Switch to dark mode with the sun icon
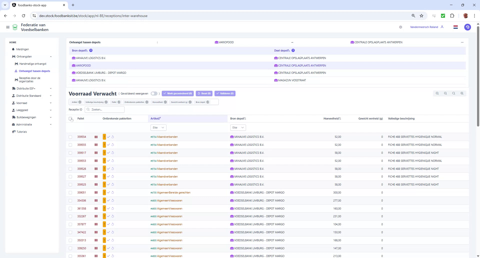Image resolution: width=480 pixels, height=258 pixels. (x=400, y=27)
